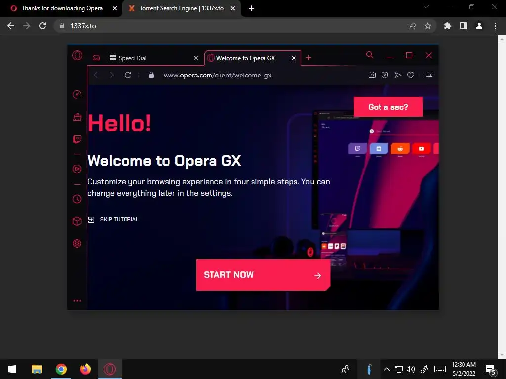This screenshot has width=506, height=379.
Task: Select Torrent Search Engine Chrome tab
Action: point(181,8)
